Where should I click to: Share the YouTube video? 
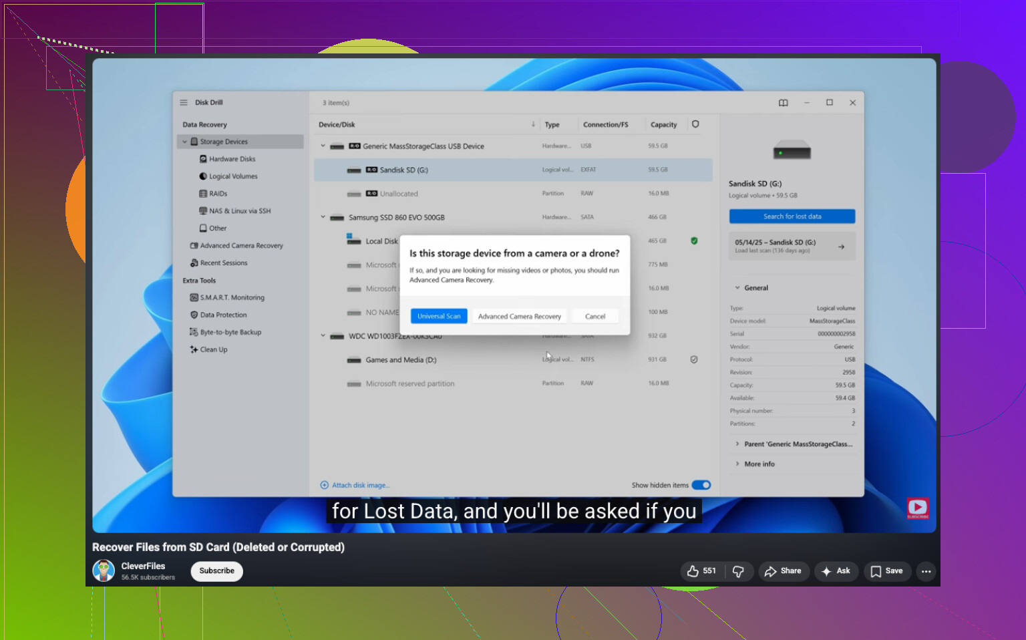coord(784,571)
